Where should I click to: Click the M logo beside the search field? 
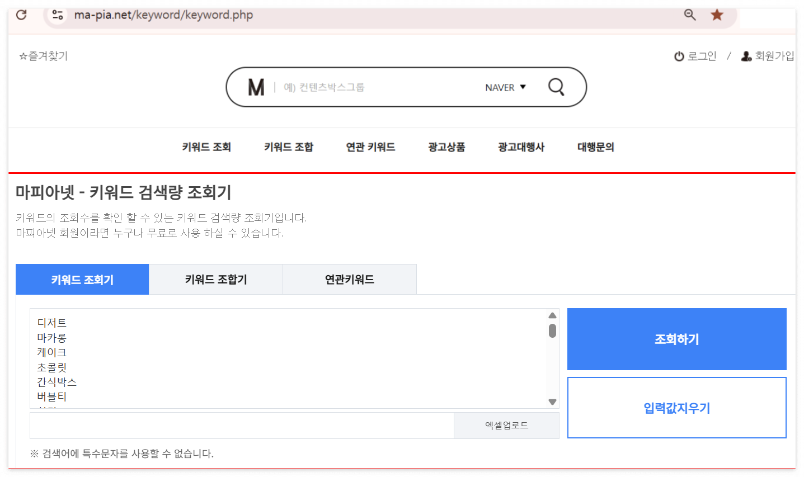coord(256,87)
